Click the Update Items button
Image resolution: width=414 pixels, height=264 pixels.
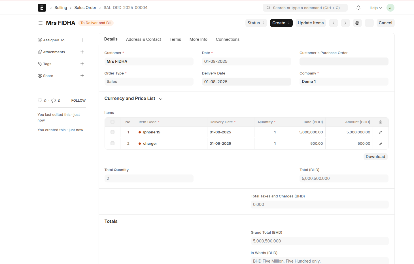311,23
